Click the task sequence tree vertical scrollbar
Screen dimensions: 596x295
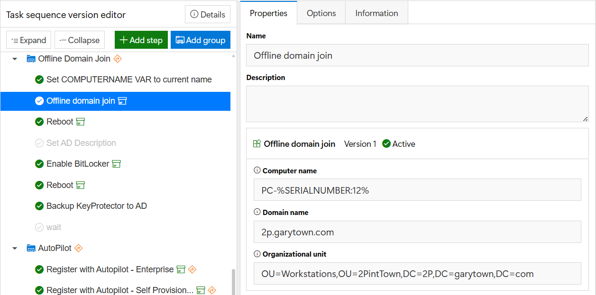(233, 281)
